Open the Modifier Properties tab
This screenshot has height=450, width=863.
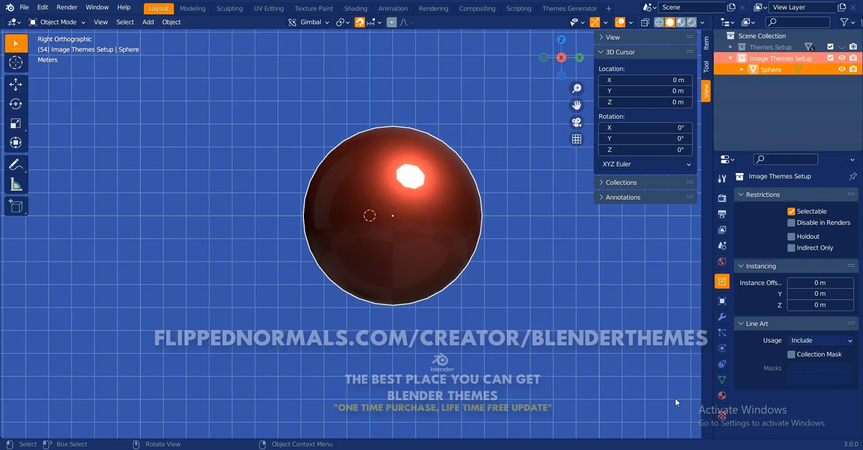[722, 317]
